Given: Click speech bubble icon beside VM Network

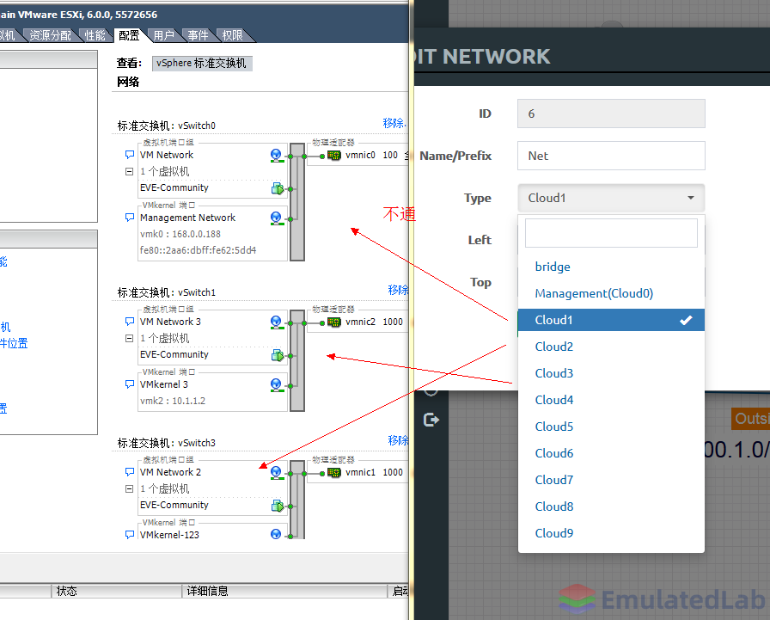Looking at the screenshot, I should [130, 155].
